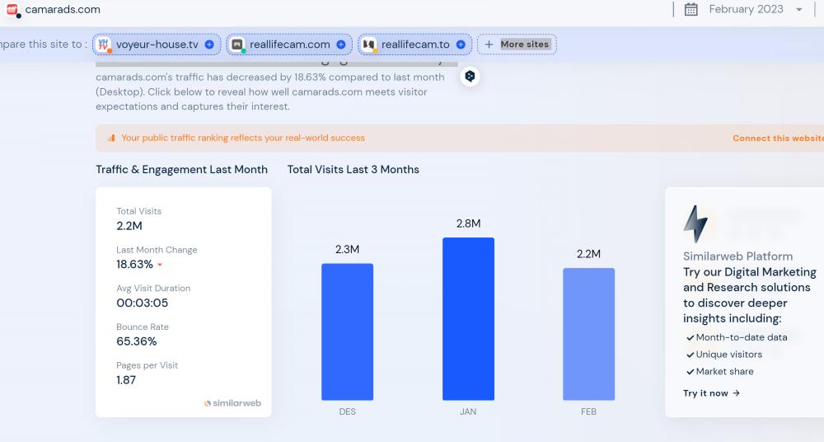Click the light blue FEB bar
Viewport: 824px width, 442px height.
tap(588, 334)
